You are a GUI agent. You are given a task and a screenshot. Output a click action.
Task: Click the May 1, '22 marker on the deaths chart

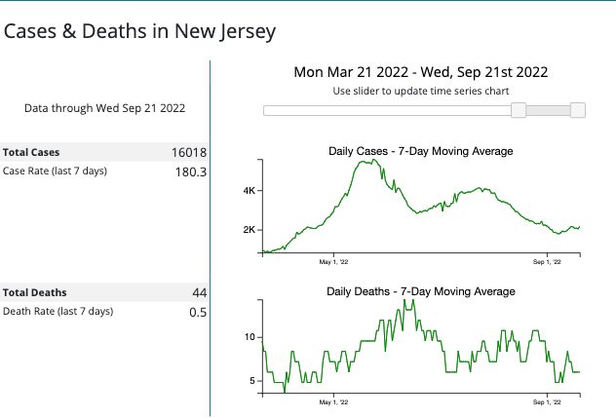[333, 401]
